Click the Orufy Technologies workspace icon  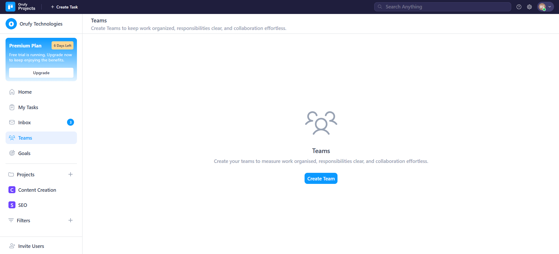tap(11, 24)
